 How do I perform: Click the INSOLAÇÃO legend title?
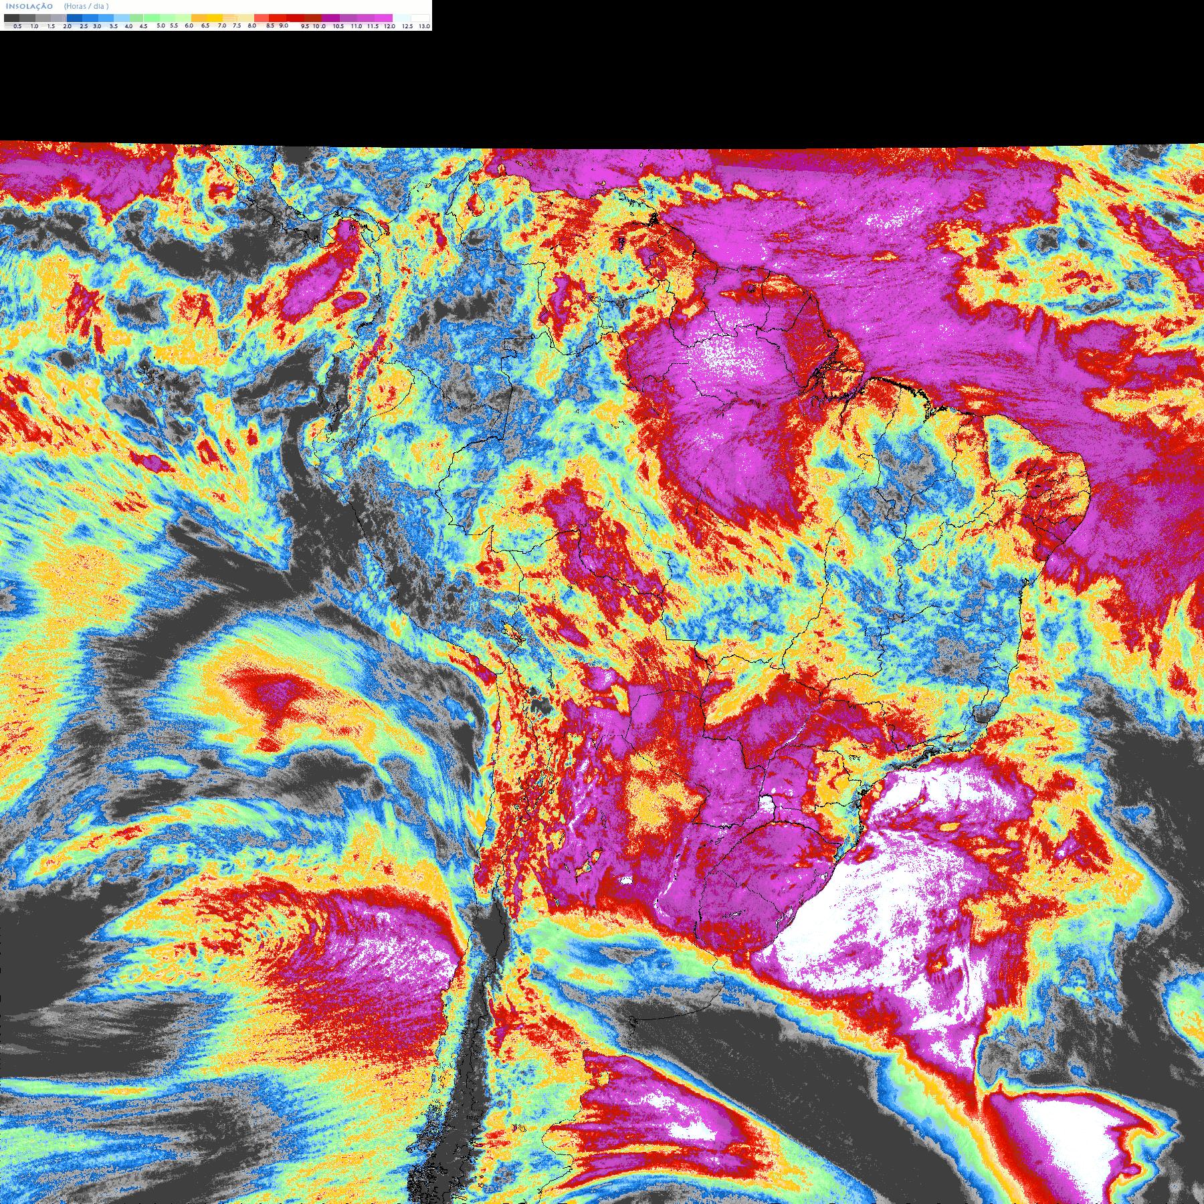tap(29, 6)
